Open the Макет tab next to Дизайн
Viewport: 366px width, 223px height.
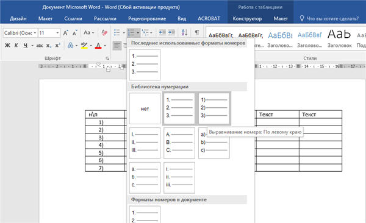tap(45, 19)
